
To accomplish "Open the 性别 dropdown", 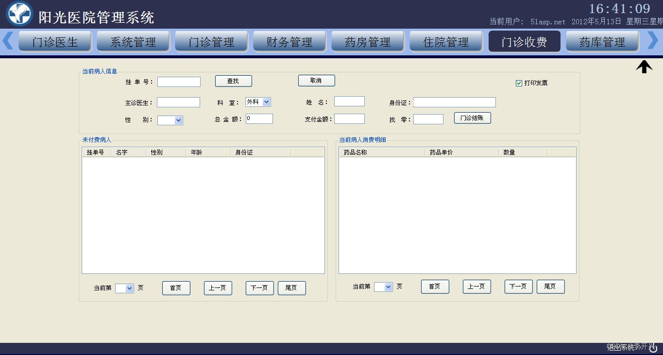I will click(170, 120).
